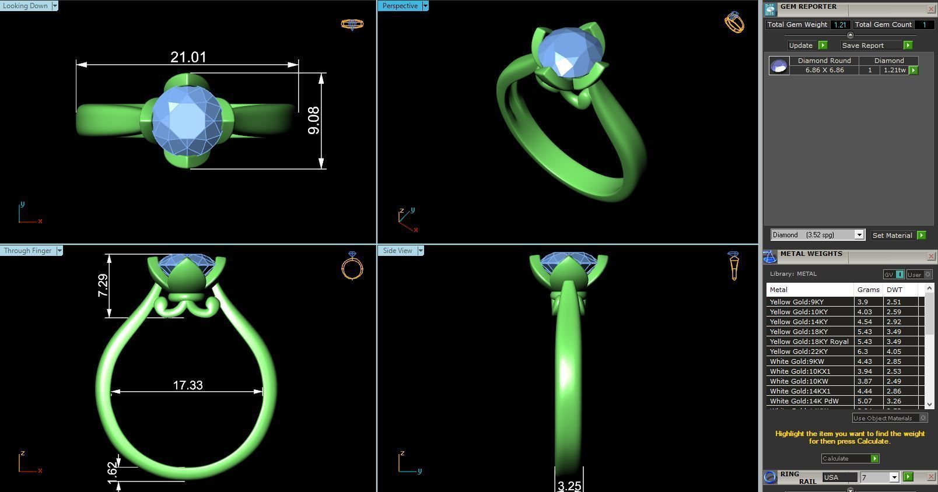
Task: Select the White Gold:10KW row
Action: tap(845, 381)
